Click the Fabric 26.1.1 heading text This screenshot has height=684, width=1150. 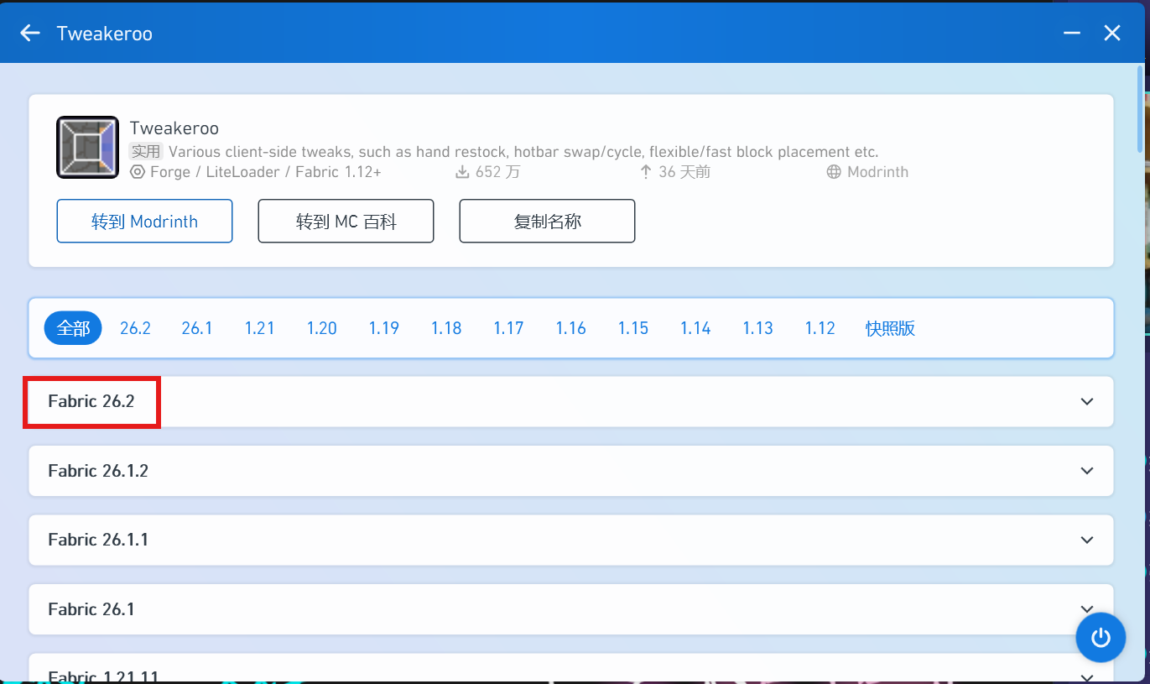[98, 540]
